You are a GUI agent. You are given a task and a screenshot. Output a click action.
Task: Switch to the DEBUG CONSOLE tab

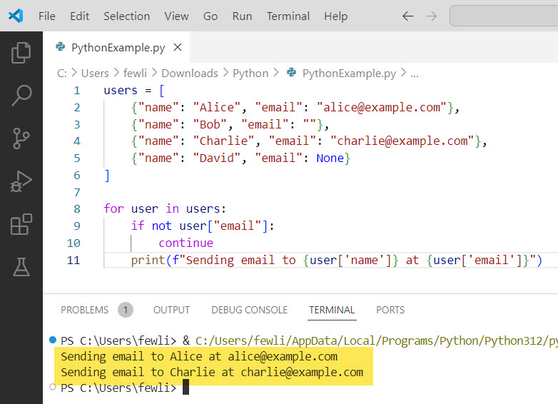(x=249, y=310)
